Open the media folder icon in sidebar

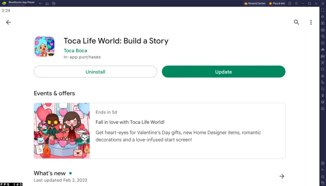[323, 69]
